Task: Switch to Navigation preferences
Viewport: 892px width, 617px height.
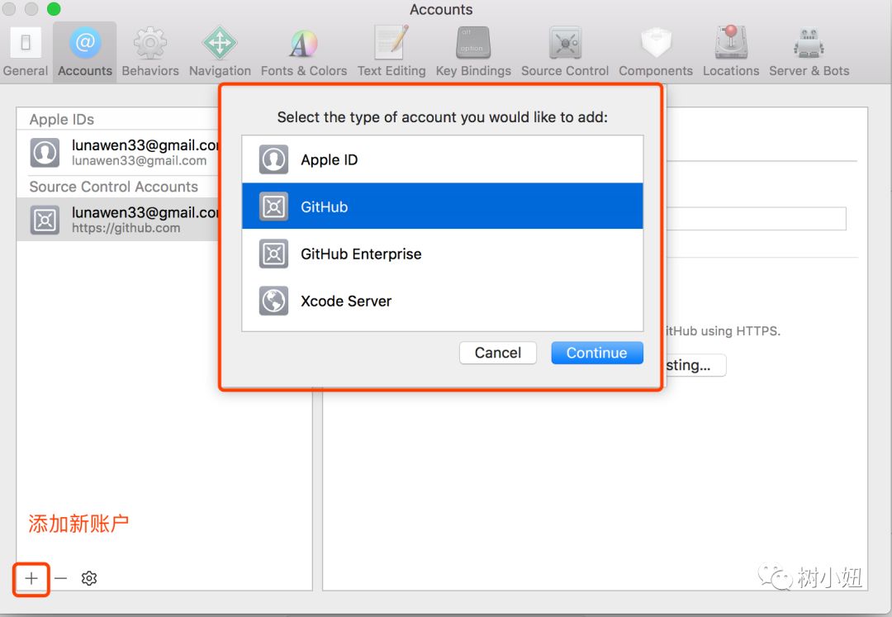Action: (x=220, y=52)
